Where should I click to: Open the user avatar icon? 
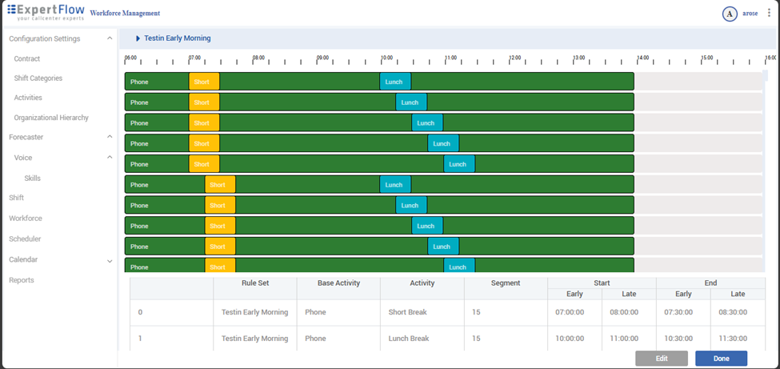click(x=729, y=14)
